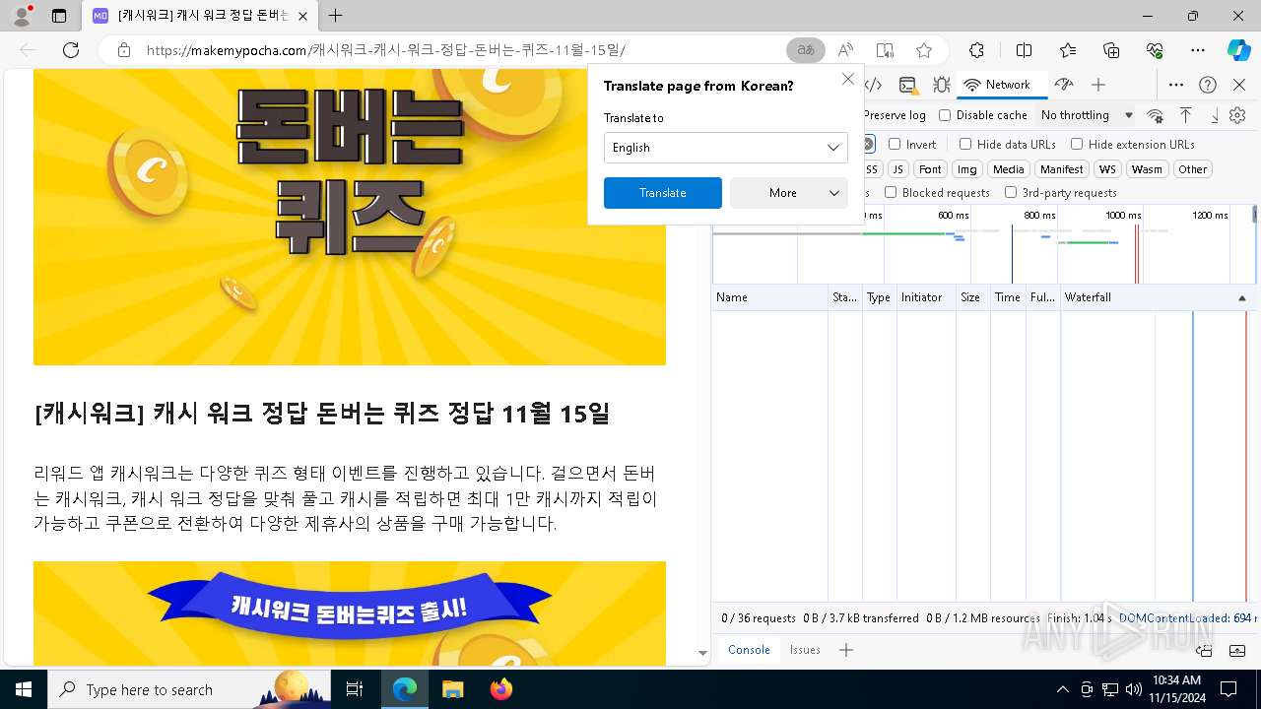Open the Translate to English dropdown

point(726,148)
